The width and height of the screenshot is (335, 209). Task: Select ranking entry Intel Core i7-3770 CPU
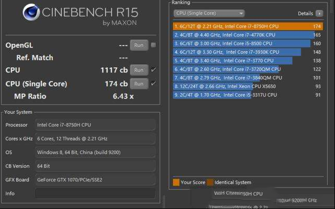(248, 61)
